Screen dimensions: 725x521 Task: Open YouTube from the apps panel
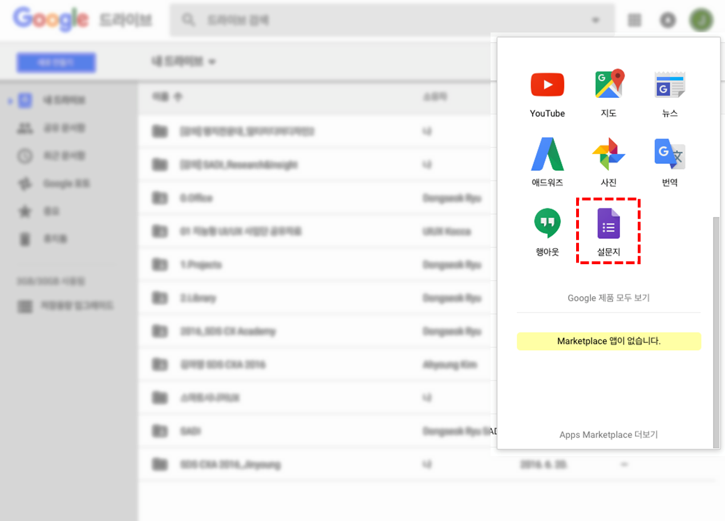(547, 85)
